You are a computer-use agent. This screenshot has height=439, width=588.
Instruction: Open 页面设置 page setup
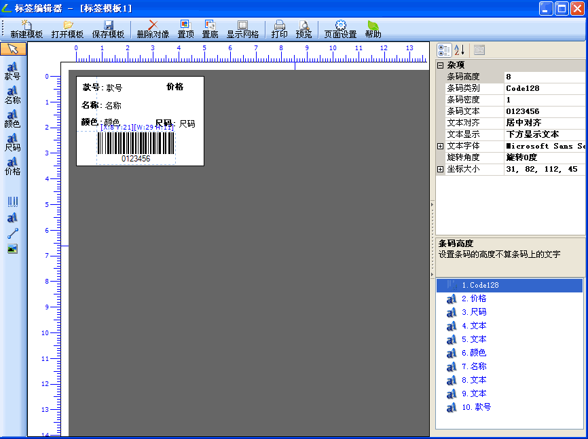point(340,29)
